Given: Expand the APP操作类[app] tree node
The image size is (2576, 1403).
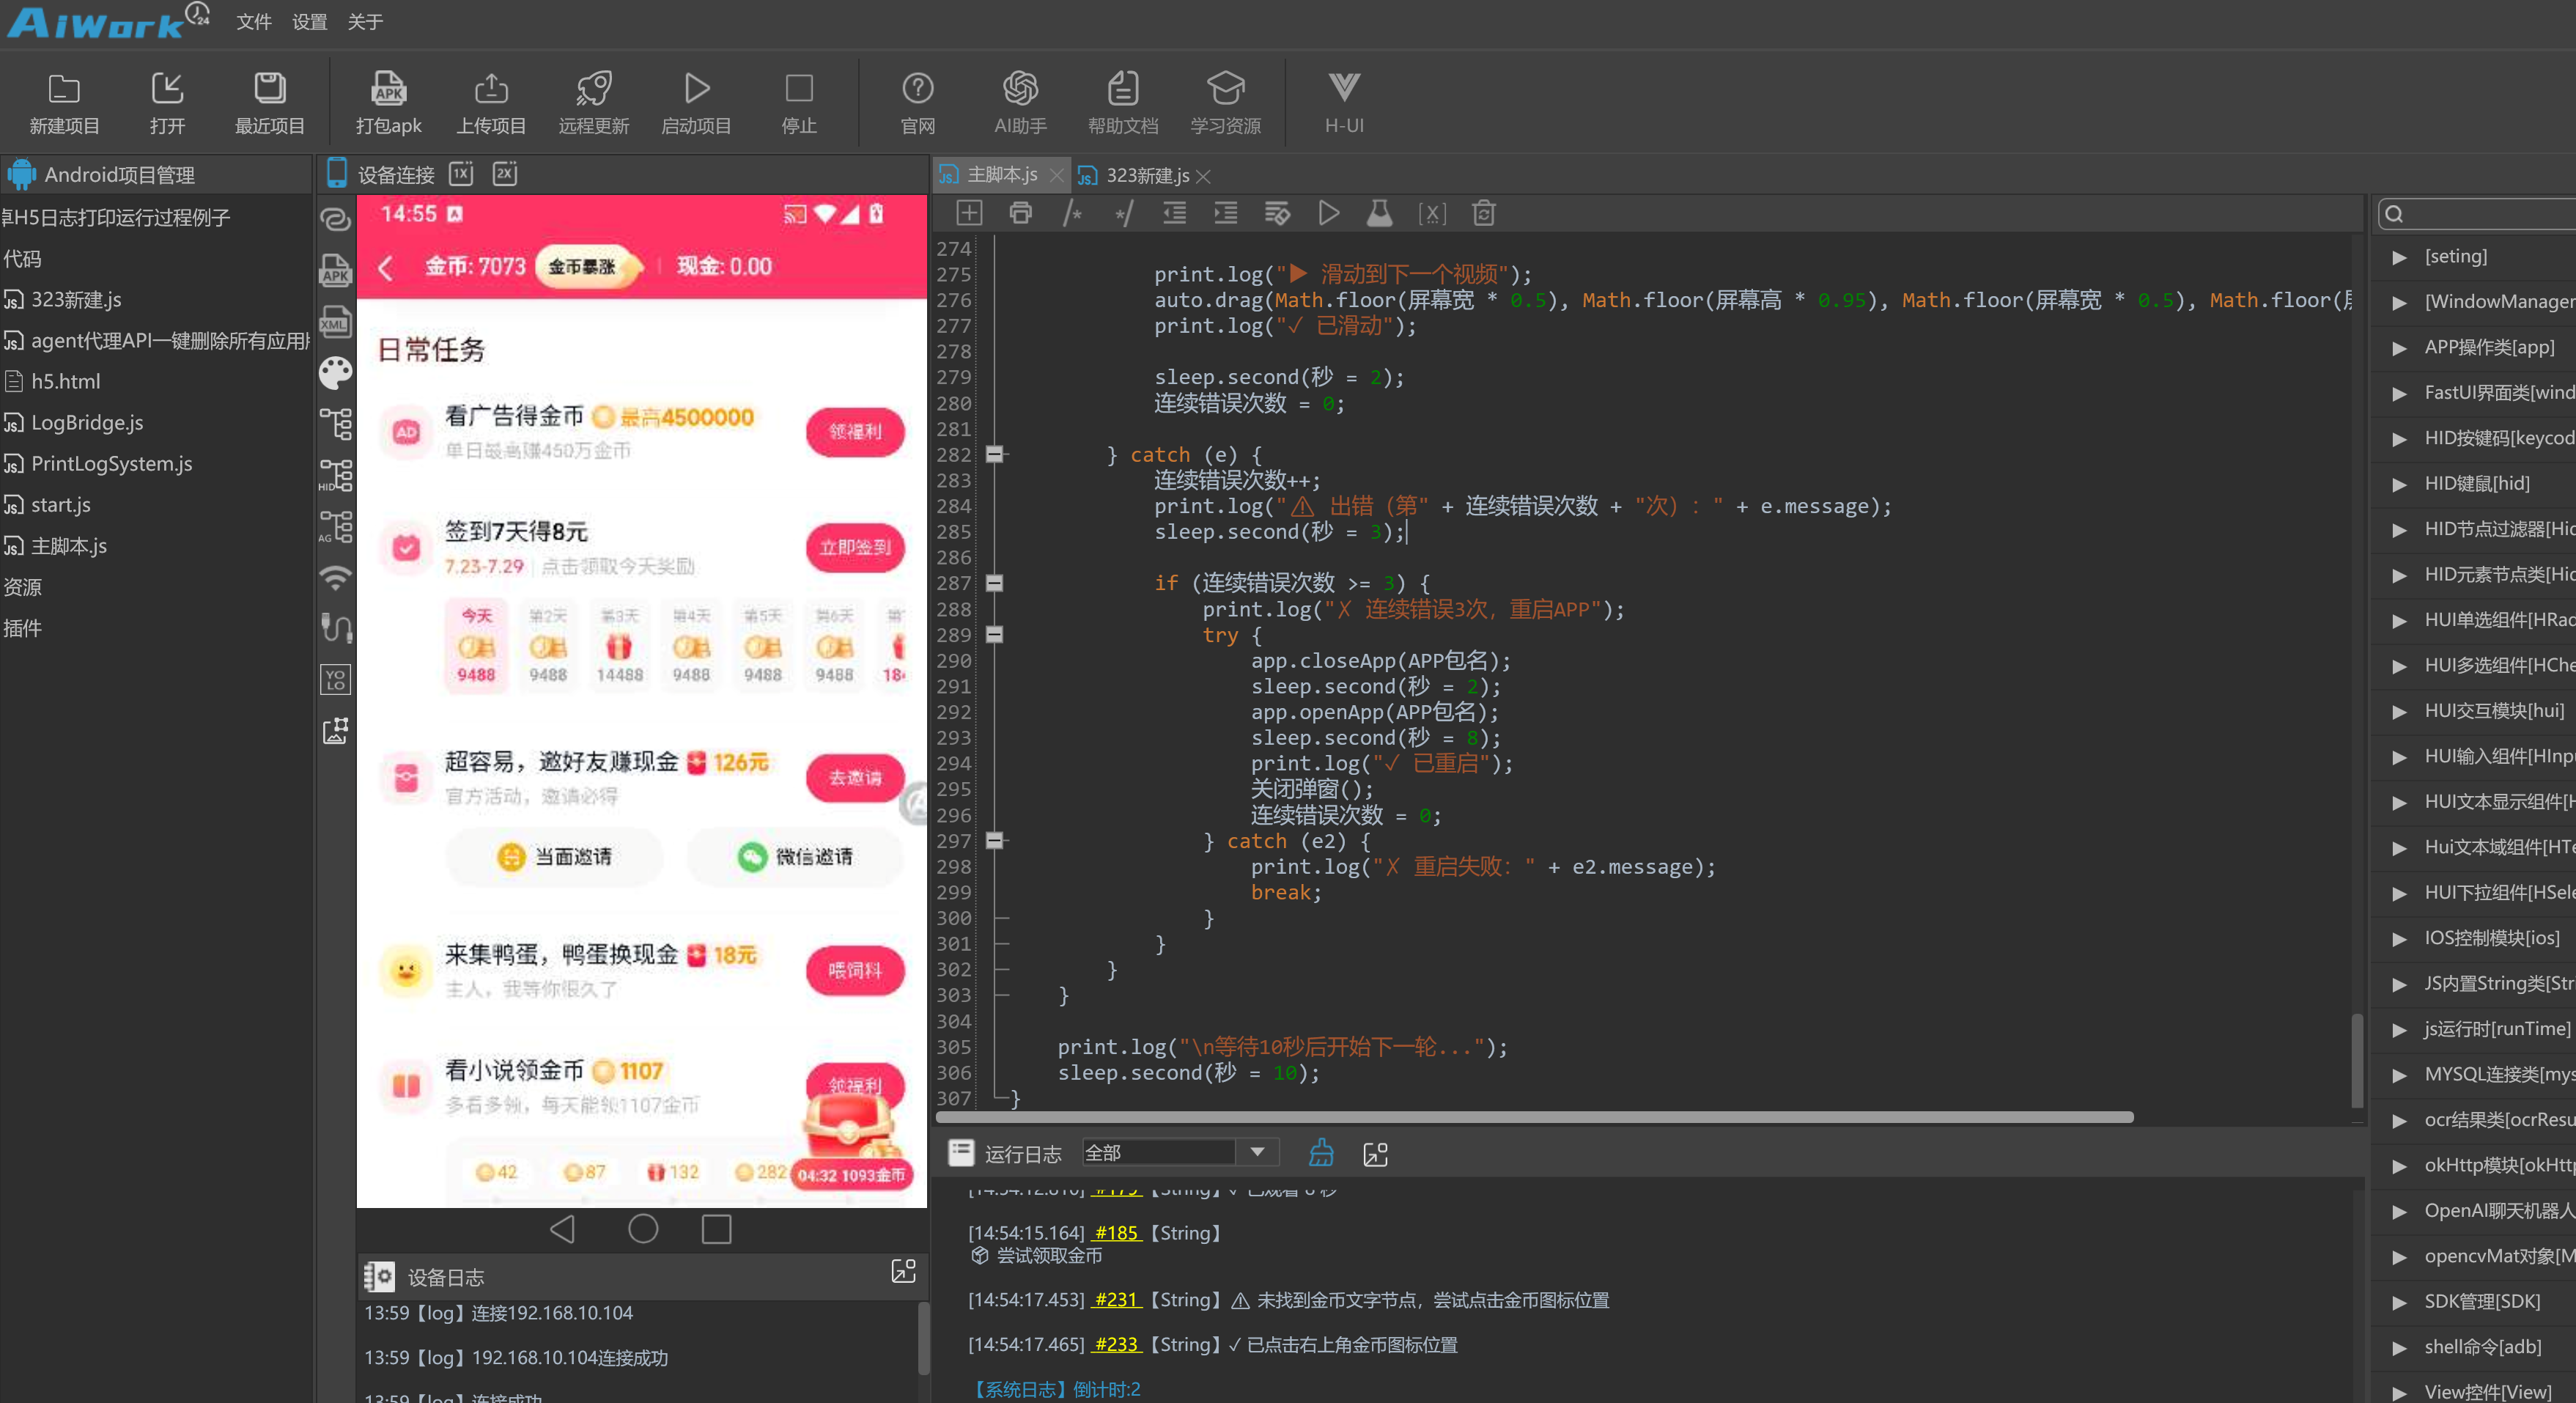Looking at the screenshot, I should tap(2399, 348).
